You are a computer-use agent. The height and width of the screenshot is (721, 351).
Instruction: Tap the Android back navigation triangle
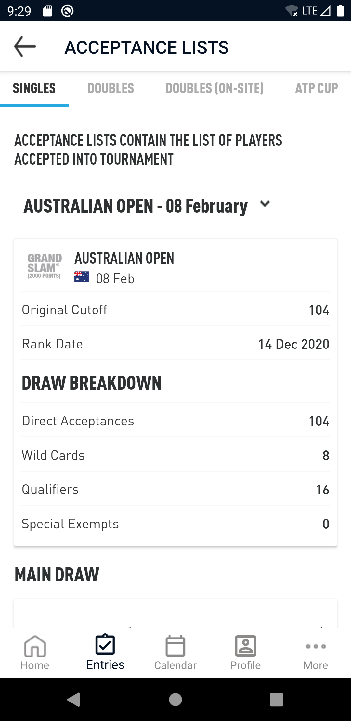(x=74, y=700)
